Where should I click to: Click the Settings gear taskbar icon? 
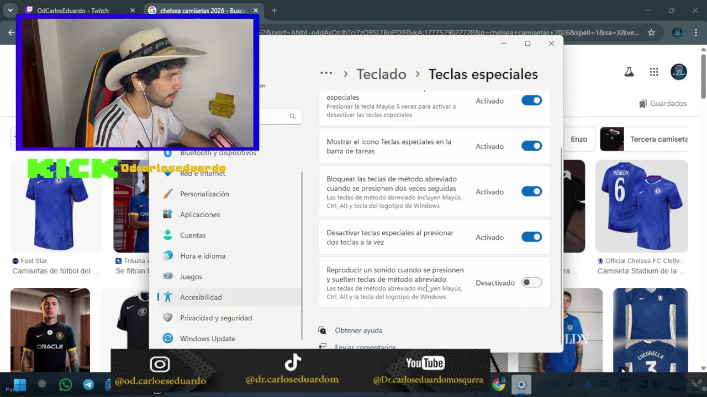pos(521,384)
